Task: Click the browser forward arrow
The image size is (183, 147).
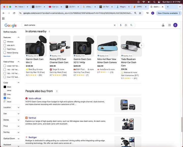Action: coord(9,13)
